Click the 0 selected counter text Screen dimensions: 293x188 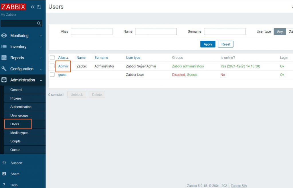coord(56,94)
